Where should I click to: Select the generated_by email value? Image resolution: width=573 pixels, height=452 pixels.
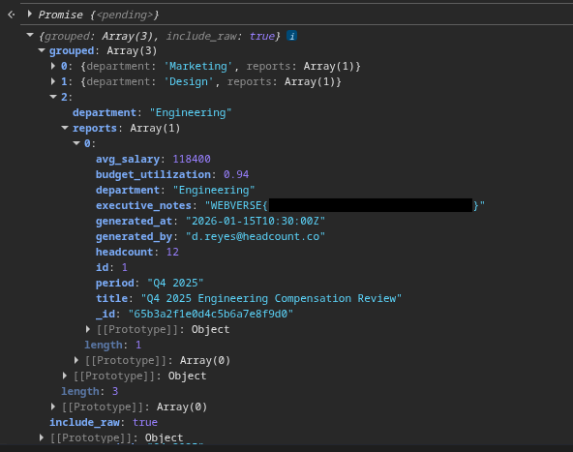pos(256,236)
